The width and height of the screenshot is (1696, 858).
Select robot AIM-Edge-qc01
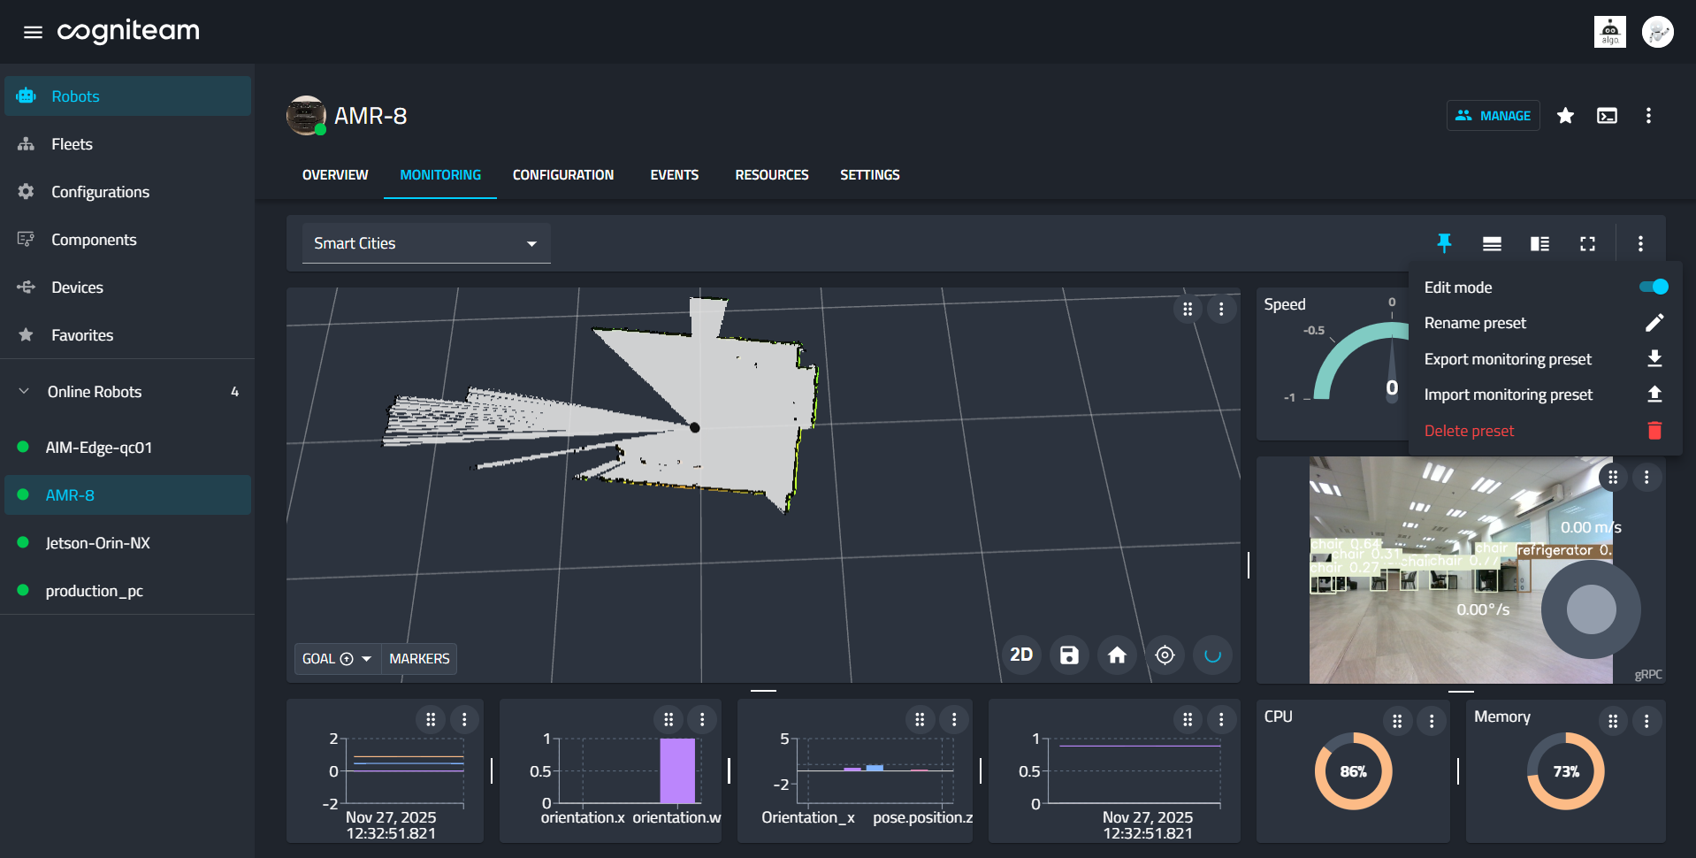(x=127, y=448)
